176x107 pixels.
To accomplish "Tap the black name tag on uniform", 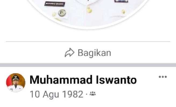I will click(x=55, y=4).
